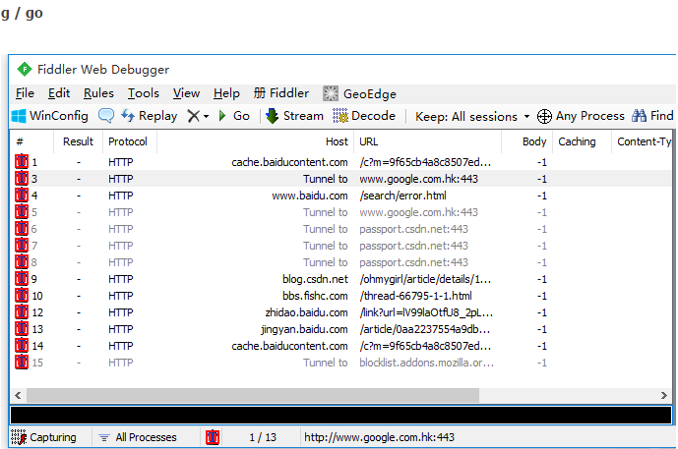The width and height of the screenshot is (678, 449).
Task: Open the Edit menu
Action: [x=59, y=93]
